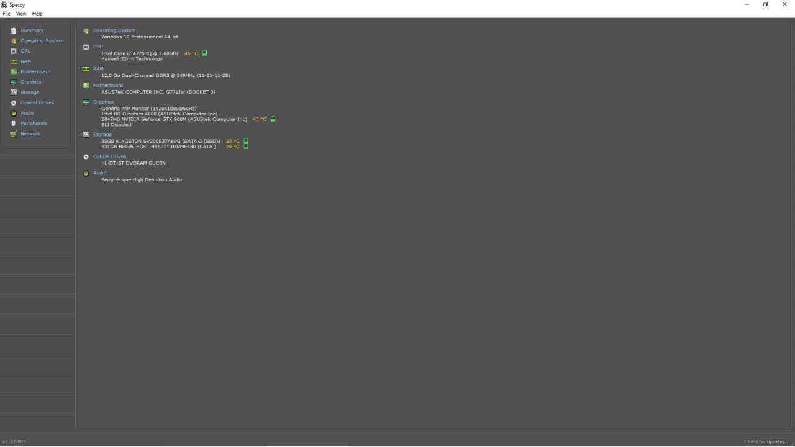Open the Network icon in sidebar
795x447 pixels.
pos(14,134)
